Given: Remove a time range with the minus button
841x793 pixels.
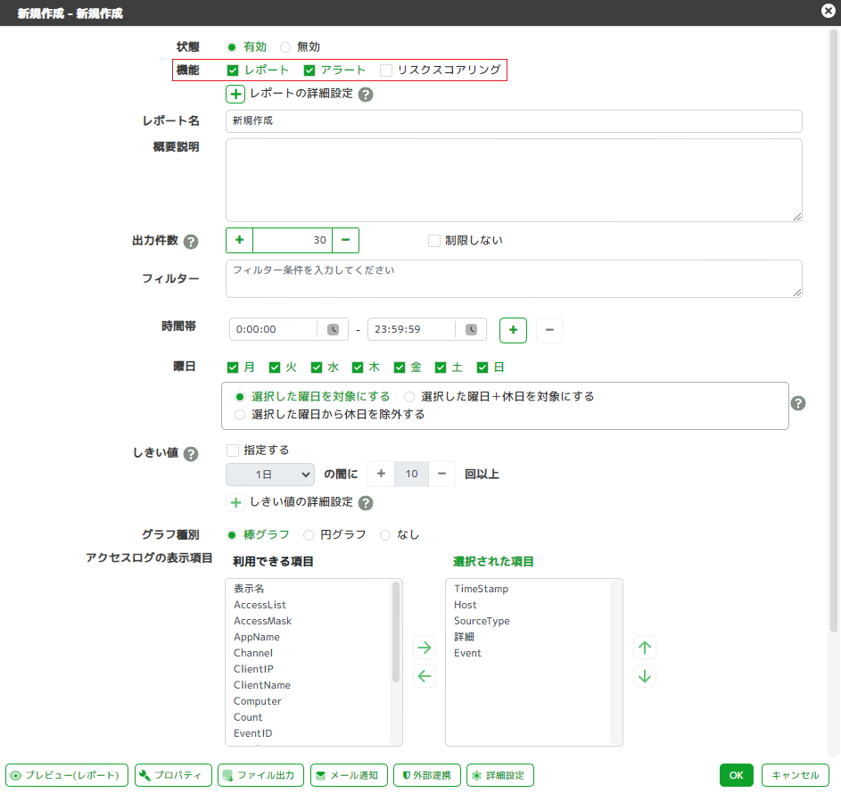Looking at the screenshot, I should pos(549,330).
